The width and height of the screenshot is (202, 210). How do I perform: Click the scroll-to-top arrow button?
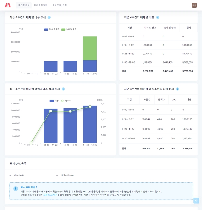[x=196, y=201]
